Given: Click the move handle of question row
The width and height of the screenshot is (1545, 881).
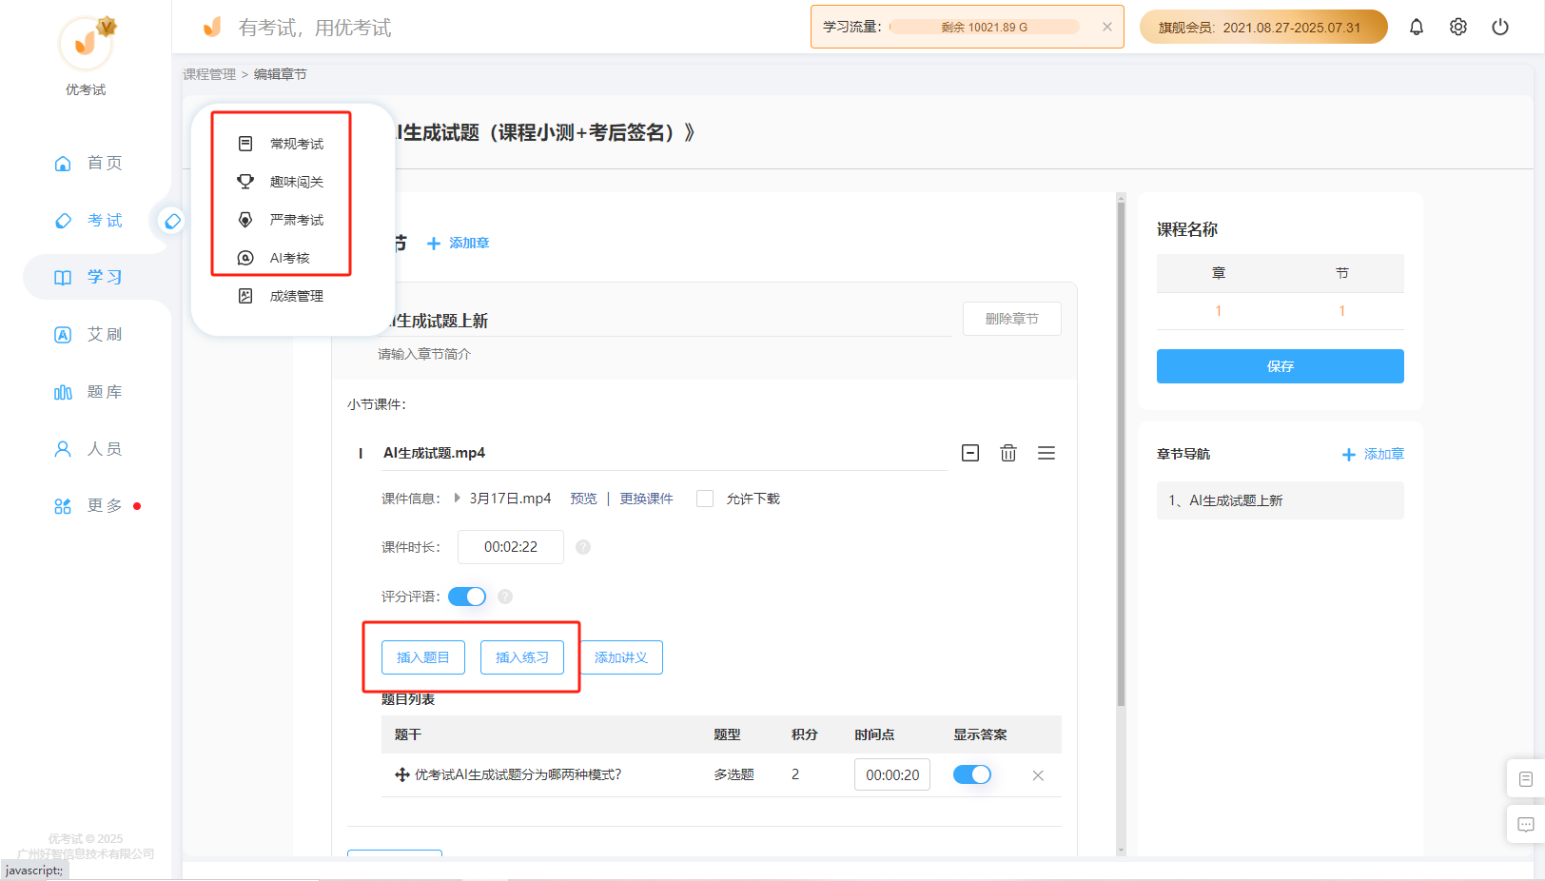Looking at the screenshot, I should point(402,774).
